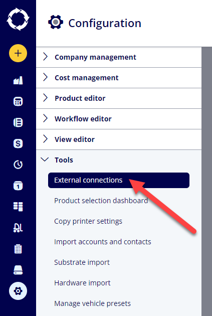Viewport: 212px width, 316px height.
Task: Select Product selection dashboard item
Action: coord(101,201)
